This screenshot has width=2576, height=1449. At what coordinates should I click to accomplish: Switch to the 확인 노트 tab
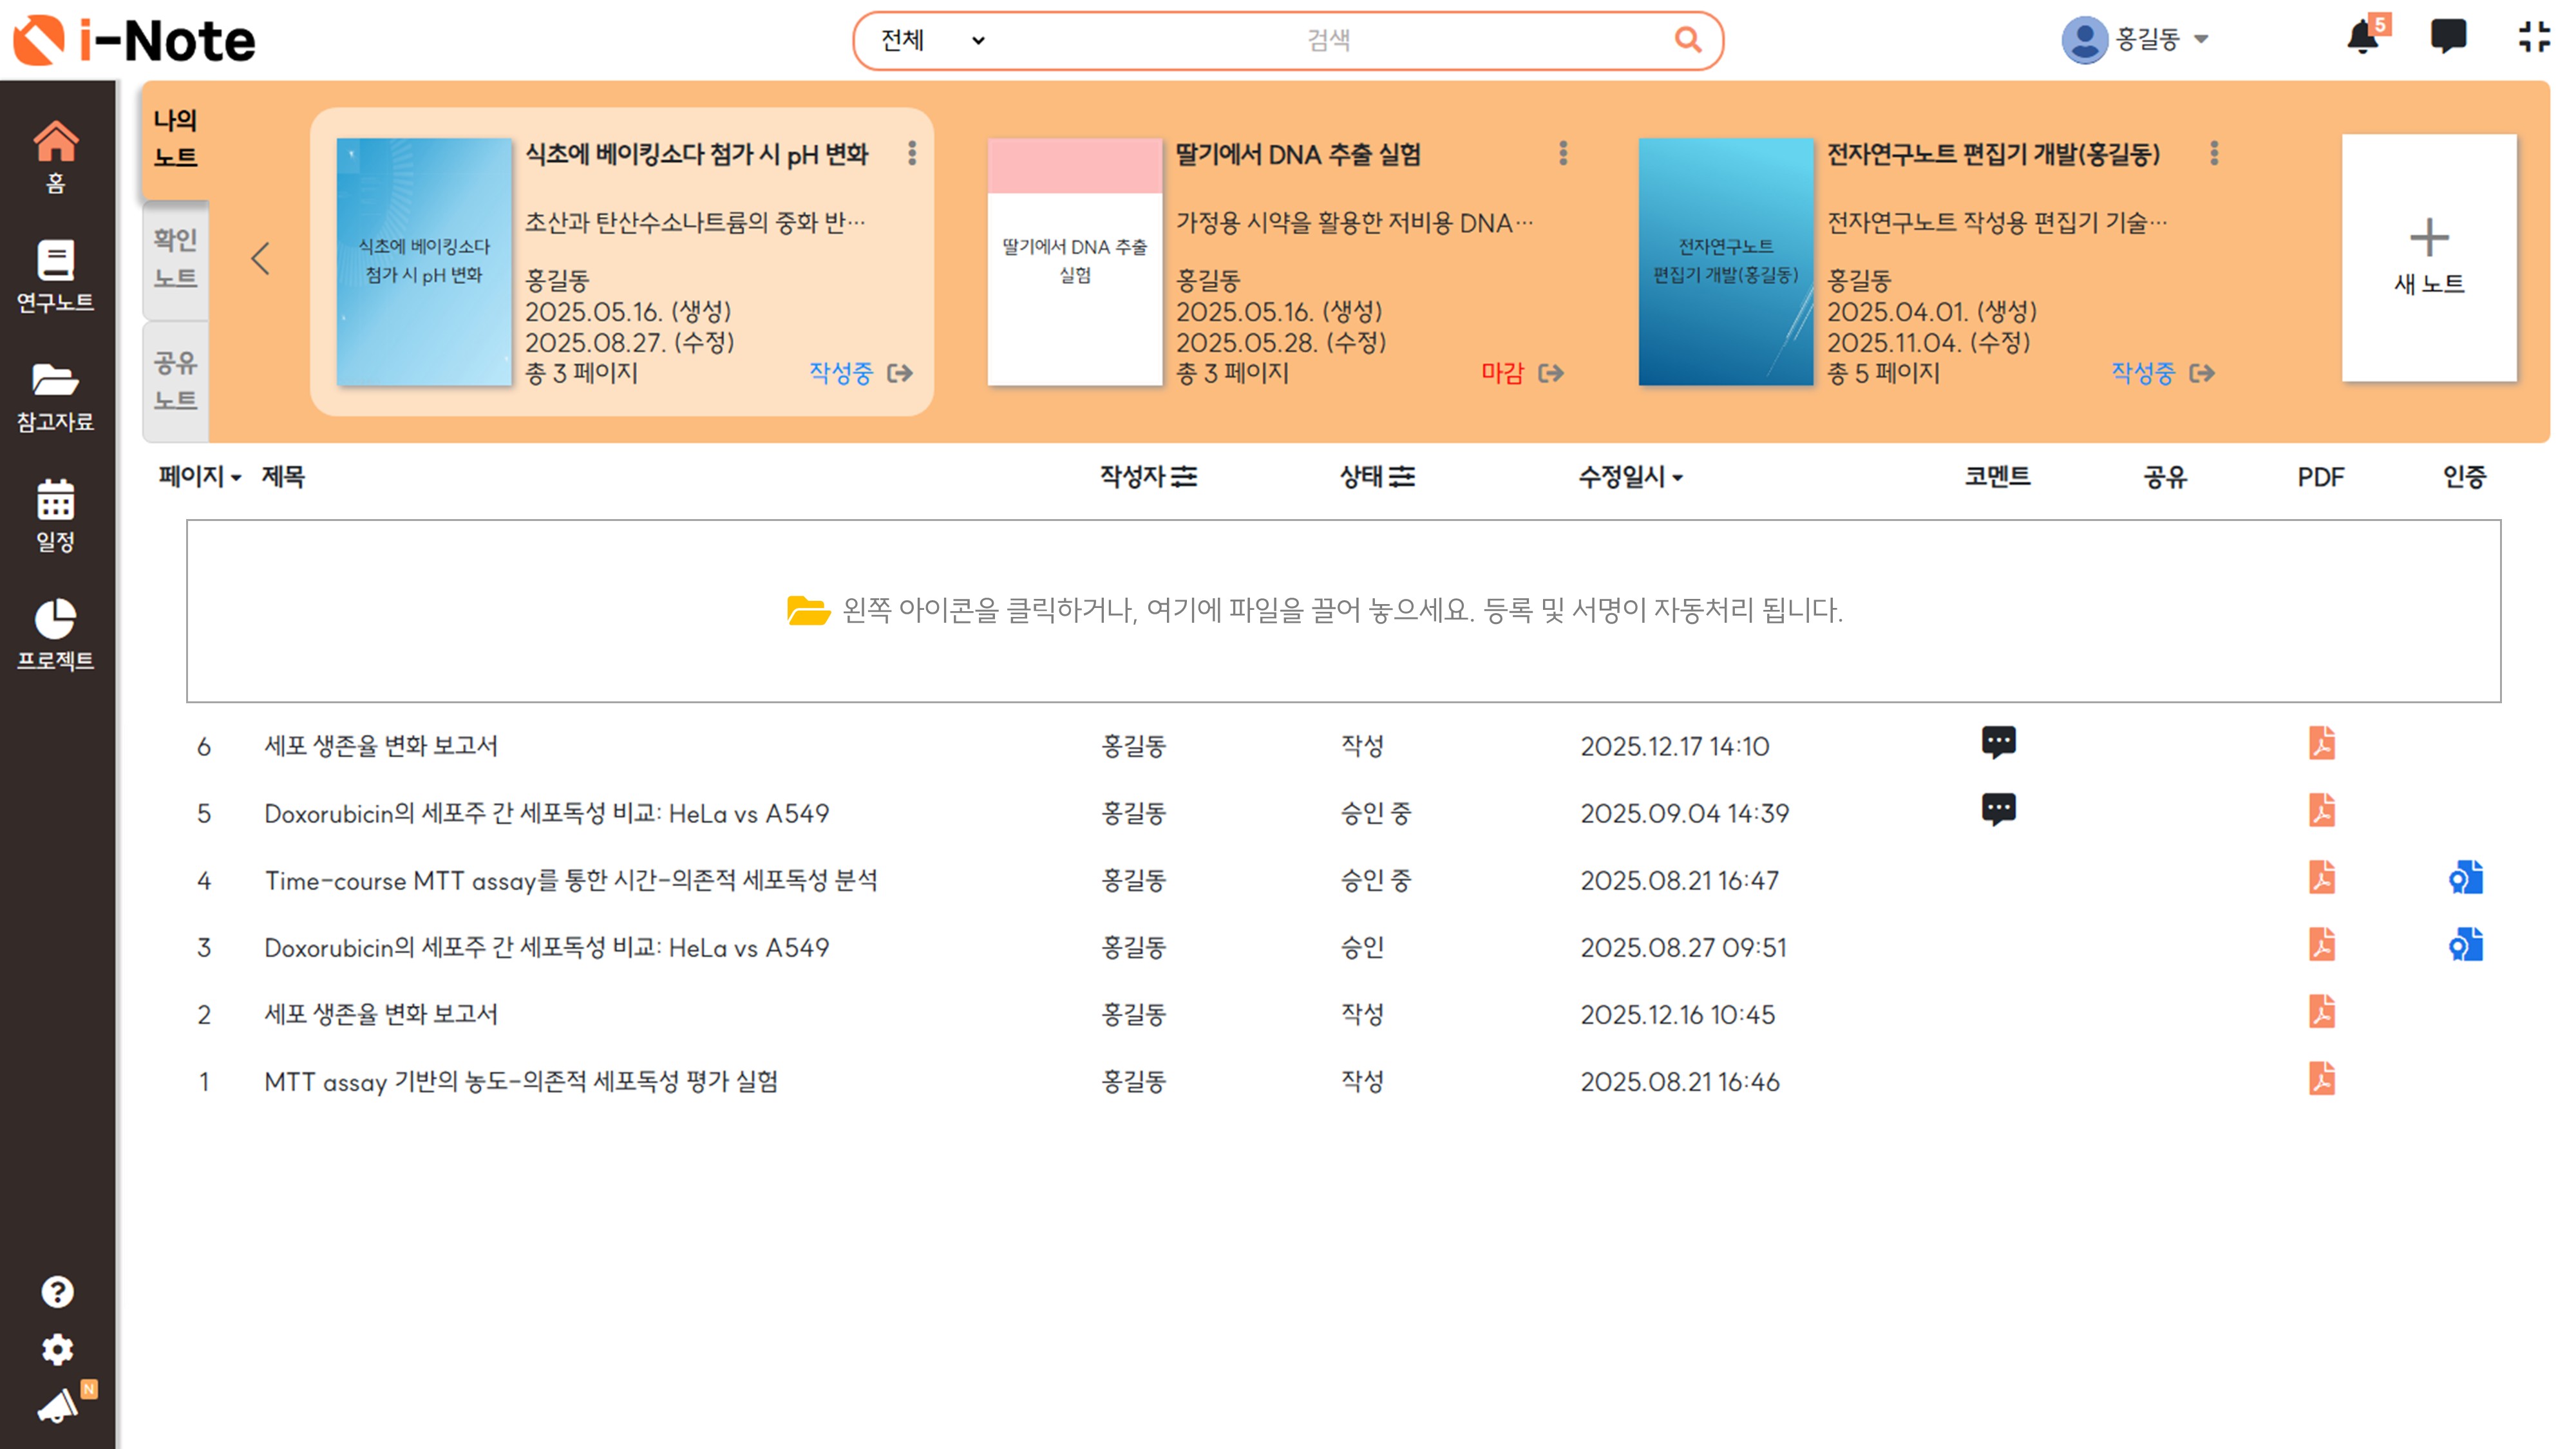point(175,259)
